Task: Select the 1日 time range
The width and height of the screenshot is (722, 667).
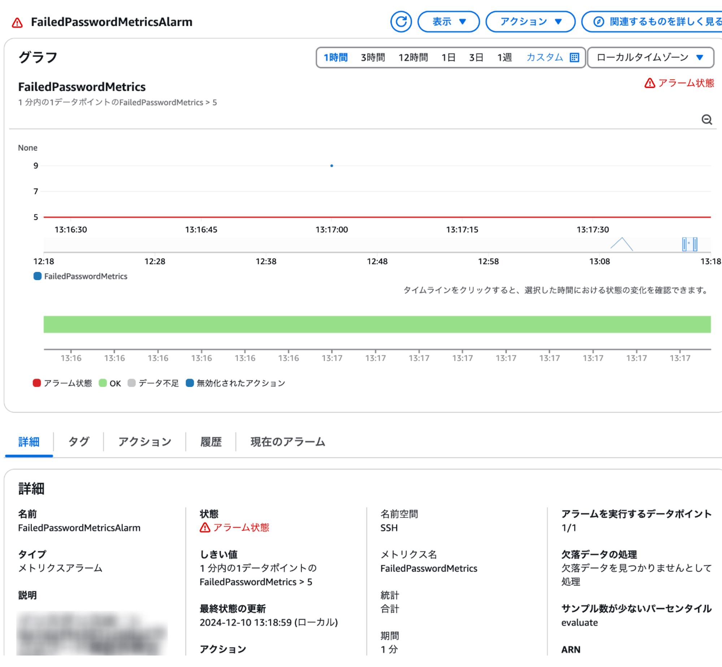Action: coord(448,57)
